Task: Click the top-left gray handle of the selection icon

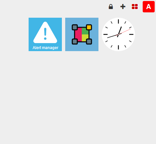Action: click(x=75, y=27)
